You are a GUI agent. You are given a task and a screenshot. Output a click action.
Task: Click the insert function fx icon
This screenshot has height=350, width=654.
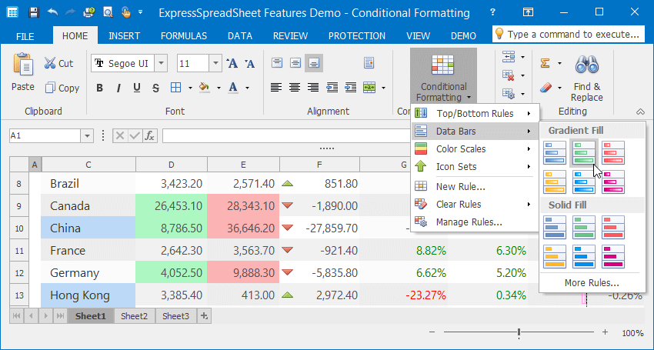point(149,135)
